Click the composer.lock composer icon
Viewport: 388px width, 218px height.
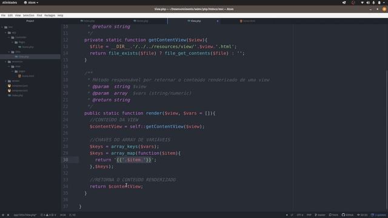tap(9, 91)
